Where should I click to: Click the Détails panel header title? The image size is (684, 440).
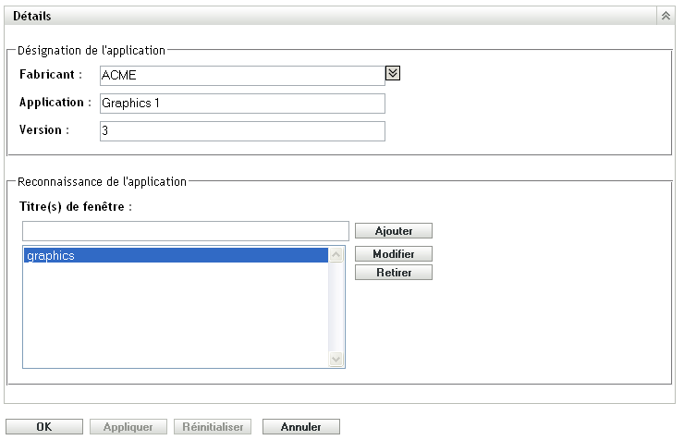[x=32, y=17]
